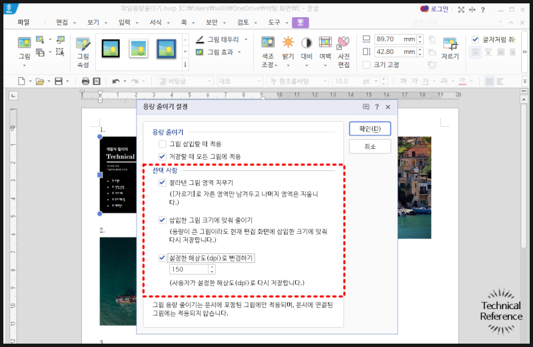Click the print preview icon
Screen dimensions: 533x347
point(97,81)
